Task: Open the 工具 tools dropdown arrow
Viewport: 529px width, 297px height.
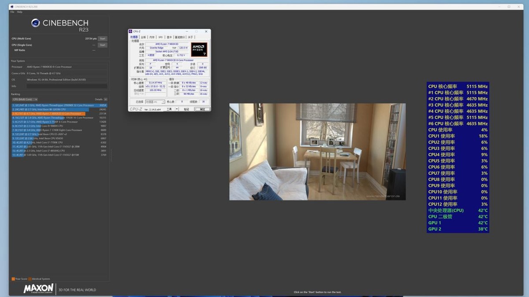Action: (x=177, y=109)
